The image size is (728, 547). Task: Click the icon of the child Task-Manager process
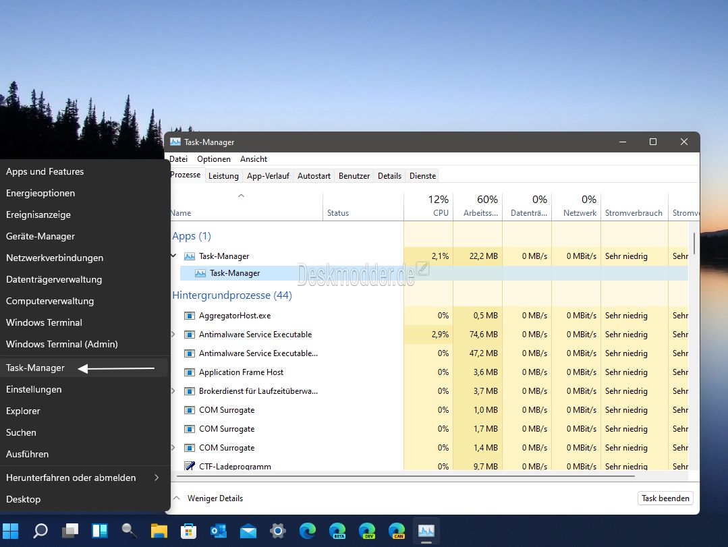[x=200, y=273]
